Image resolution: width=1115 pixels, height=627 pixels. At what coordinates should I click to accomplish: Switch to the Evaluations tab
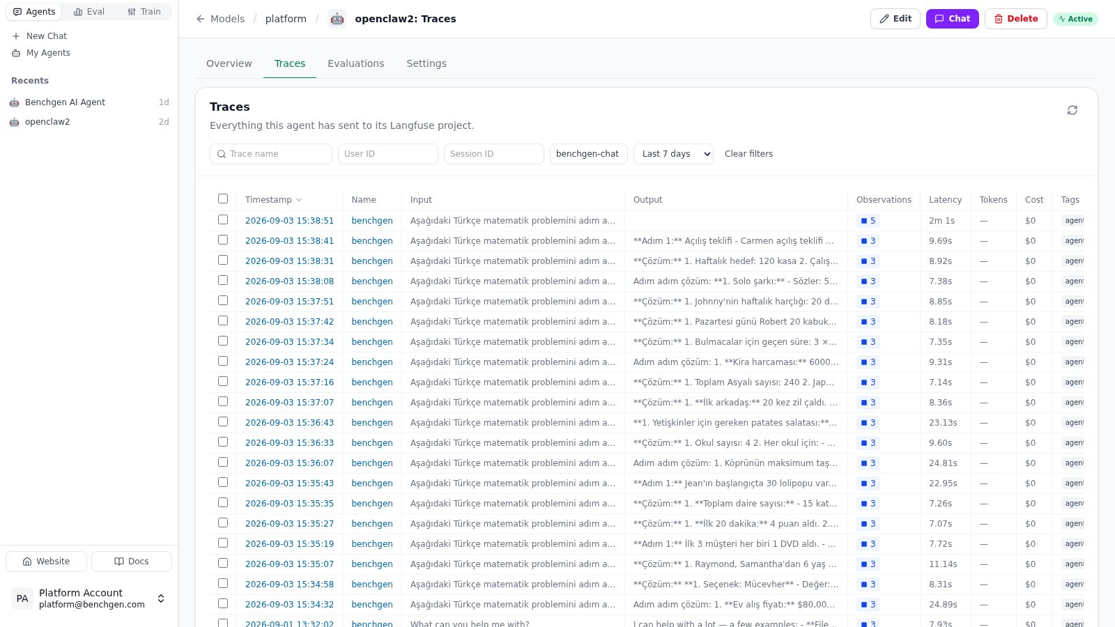click(x=356, y=63)
